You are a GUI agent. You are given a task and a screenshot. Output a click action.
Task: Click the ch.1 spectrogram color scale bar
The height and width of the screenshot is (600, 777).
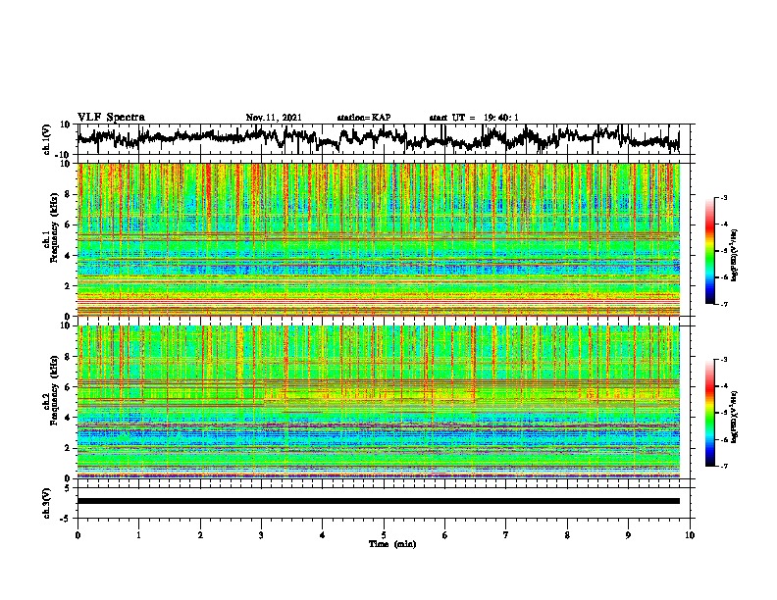pyautogui.click(x=709, y=251)
